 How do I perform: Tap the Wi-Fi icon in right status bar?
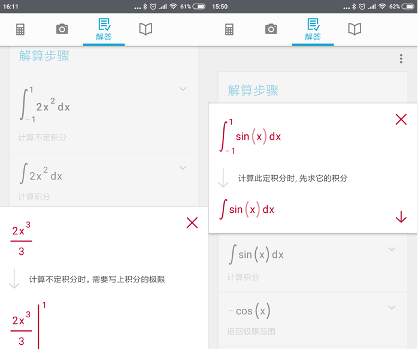point(382,7)
